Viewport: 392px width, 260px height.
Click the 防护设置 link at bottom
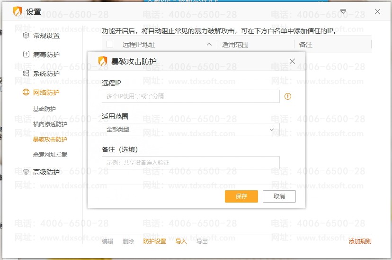[155, 241]
